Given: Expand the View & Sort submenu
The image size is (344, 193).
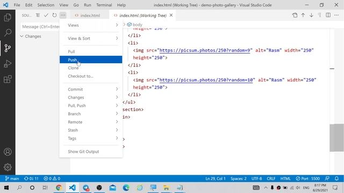Looking at the screenshot, I should [x=91, y=38].
